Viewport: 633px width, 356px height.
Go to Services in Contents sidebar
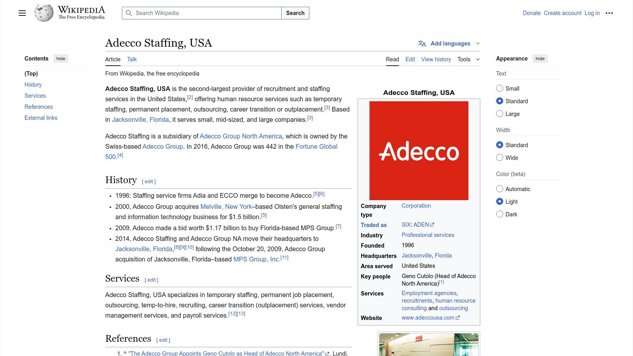point(35,96)
